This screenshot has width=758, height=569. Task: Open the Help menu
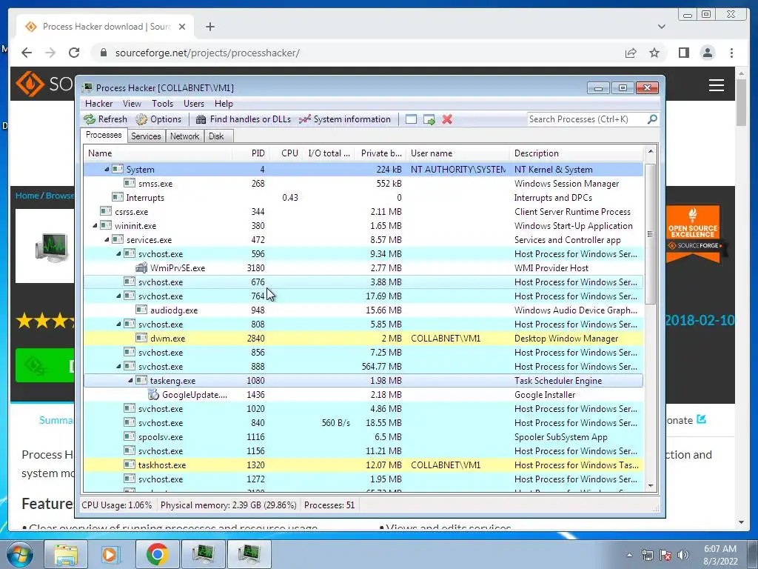pos(224,104)
